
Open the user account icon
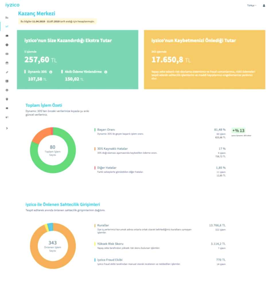click(x=264, y=5)
